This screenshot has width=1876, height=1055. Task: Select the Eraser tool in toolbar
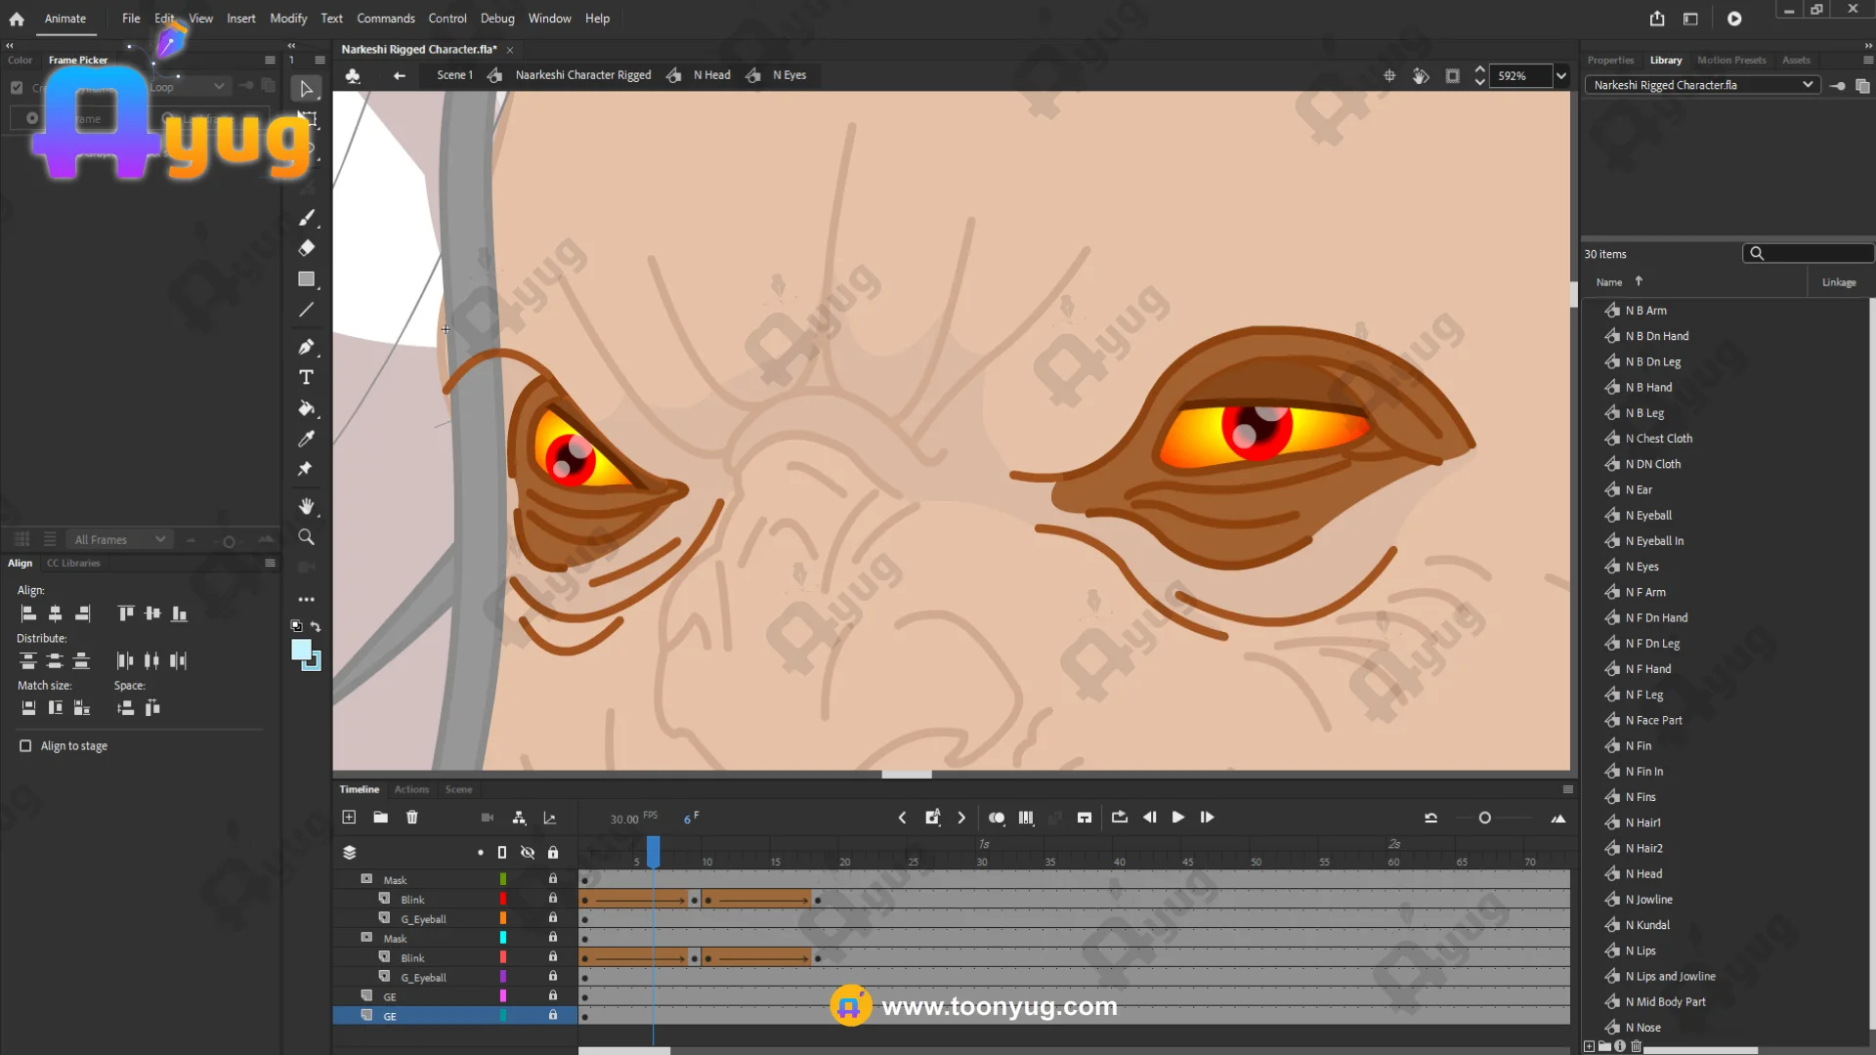(306, 248)
